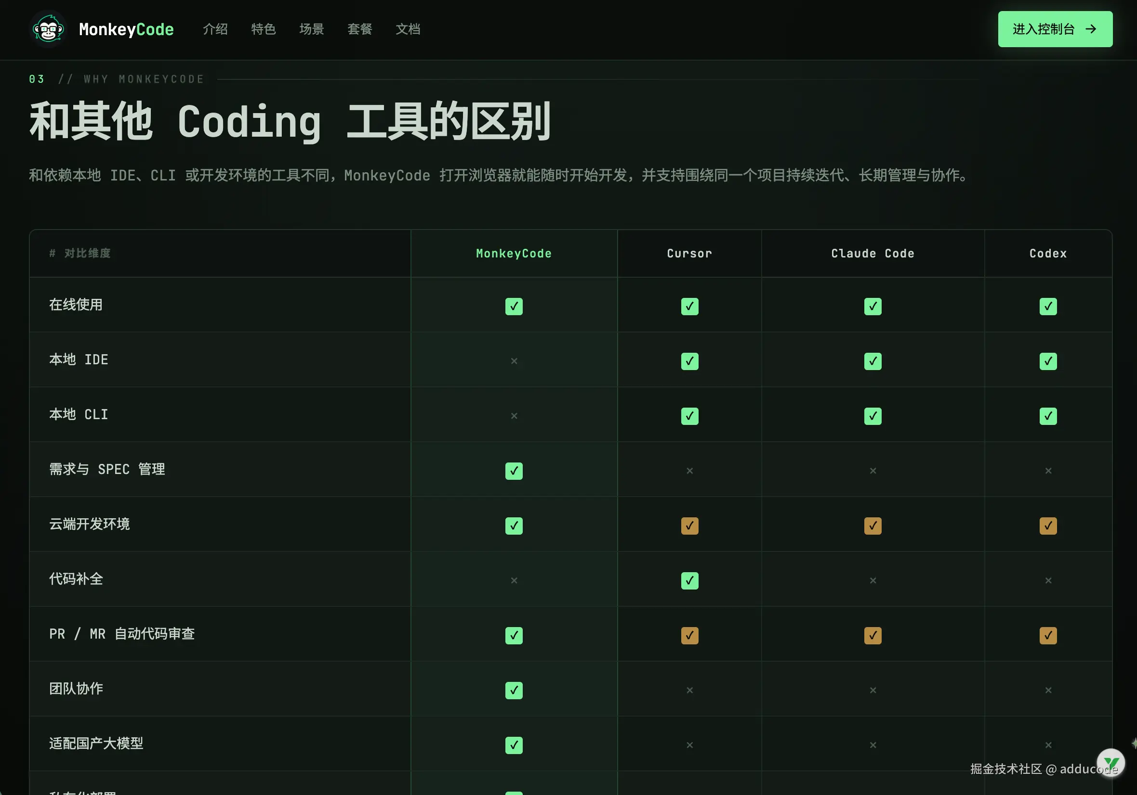This screenshot has height=795, width=1137.
Task: Click the Codex checkmark for 本地 IDE
Action: pyautogui.click(x=1048, y=361)
